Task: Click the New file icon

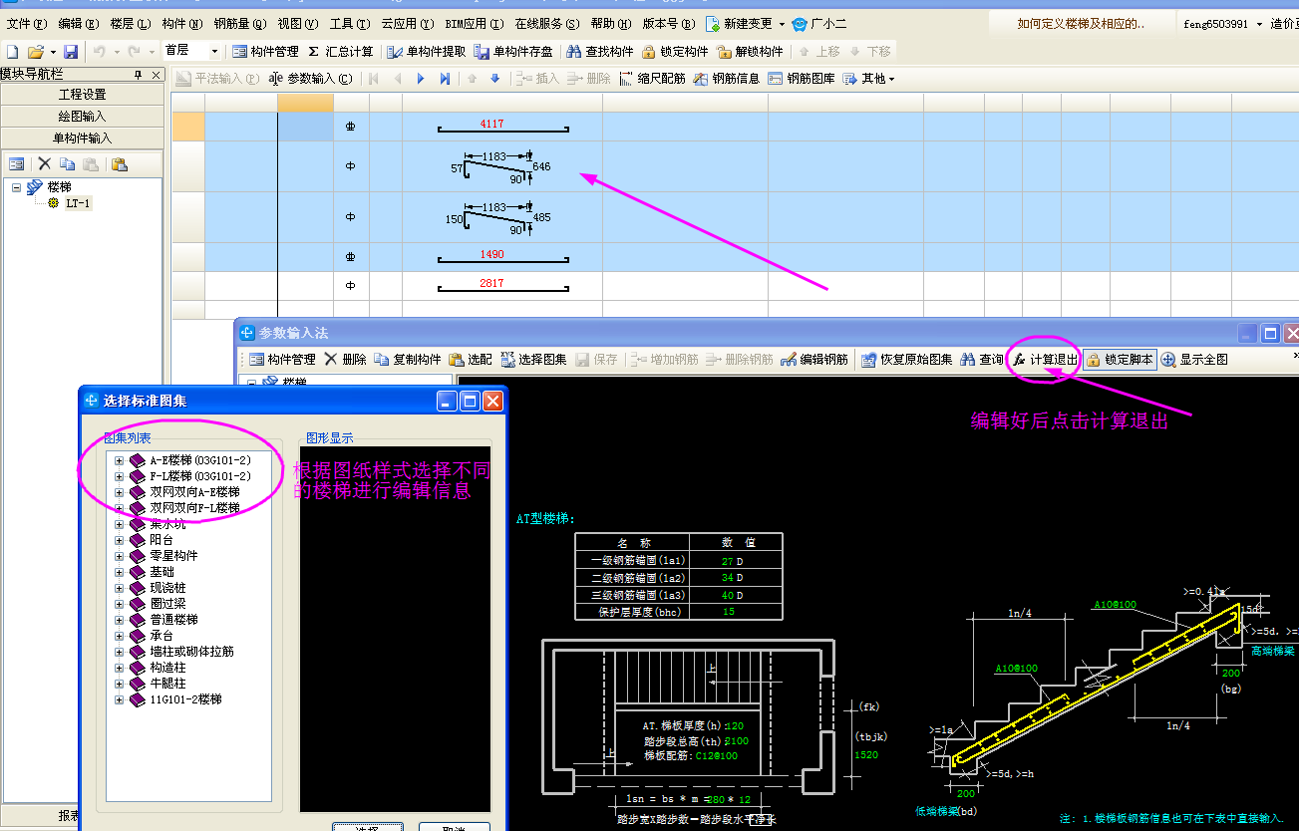Action: [x=12, y=51]
